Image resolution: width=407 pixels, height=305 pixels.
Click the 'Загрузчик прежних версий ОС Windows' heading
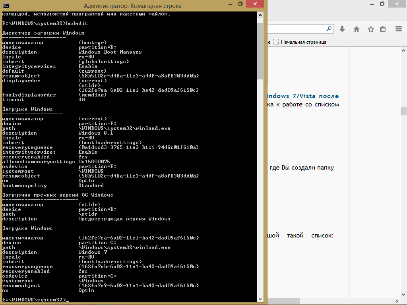(x=58, y=195)
